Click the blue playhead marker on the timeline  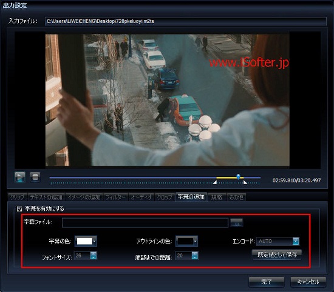click(239, 177)
